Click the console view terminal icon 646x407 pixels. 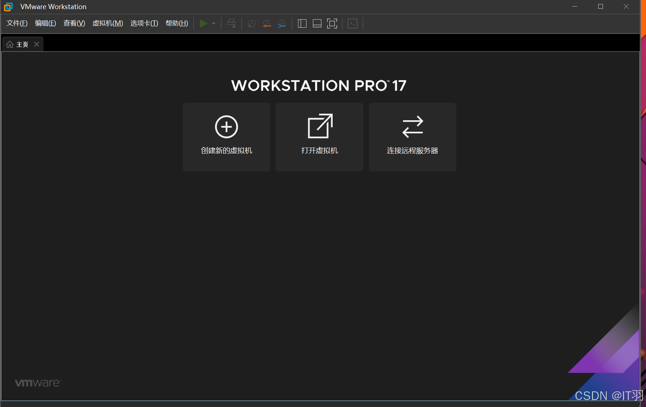(352, 24)
